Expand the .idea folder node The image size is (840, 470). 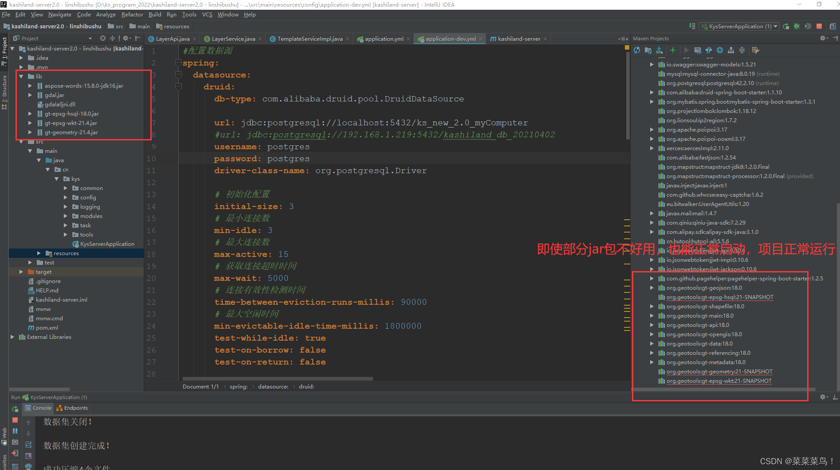point(21,58)
